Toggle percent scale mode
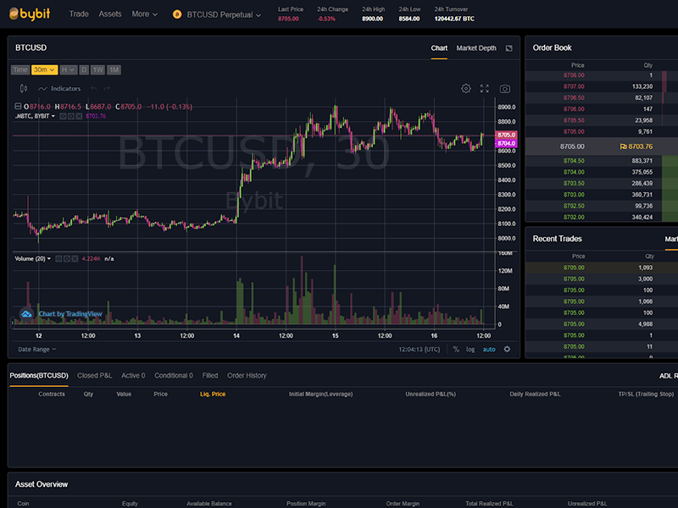 coord(456,349)
